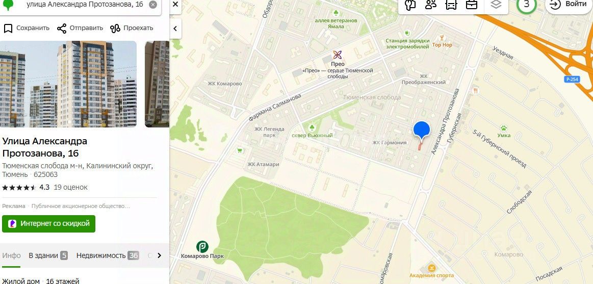Click the Интернет со скидкой ad button
Screen dimensions: 593x284
(x=49, y=223)
